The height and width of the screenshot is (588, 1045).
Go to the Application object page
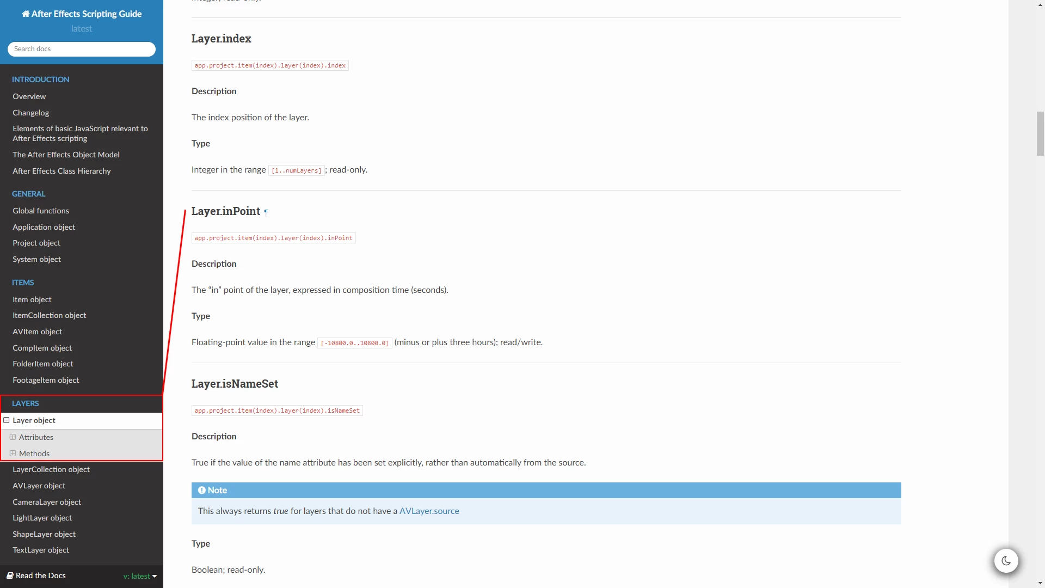[x=44, y=227]
